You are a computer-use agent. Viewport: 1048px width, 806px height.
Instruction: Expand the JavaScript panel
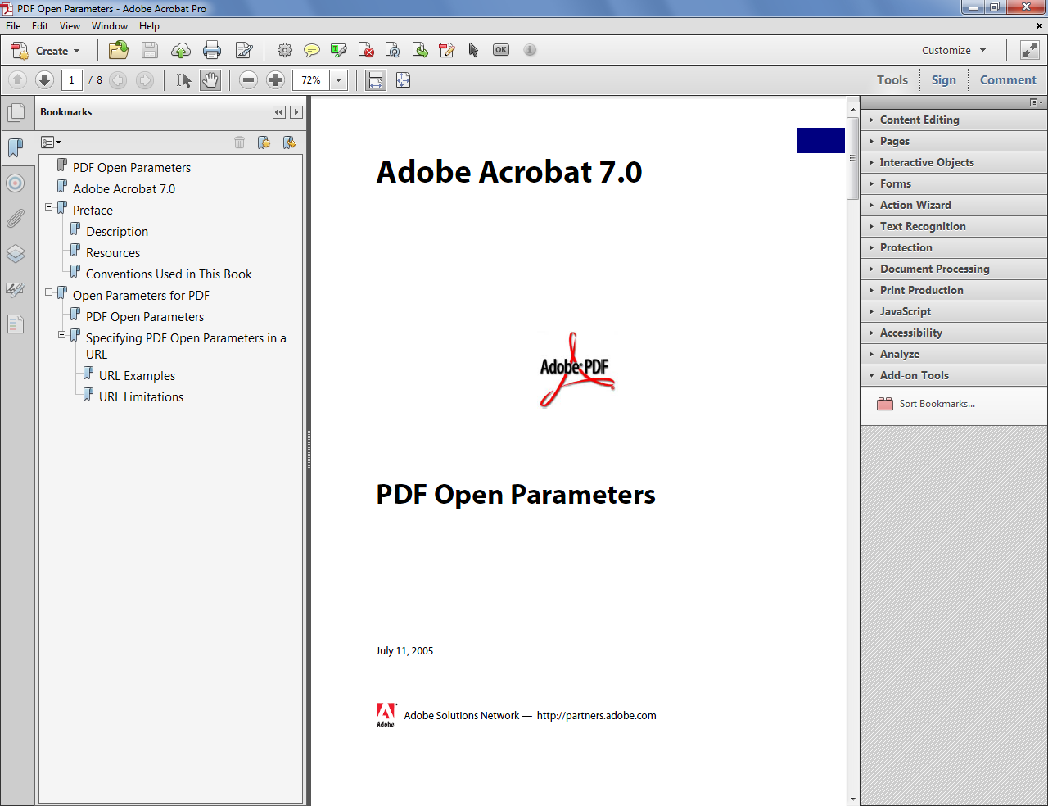point(954,311)
